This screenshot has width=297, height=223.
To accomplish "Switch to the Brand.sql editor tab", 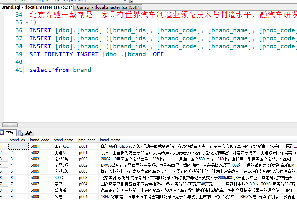I will click(37, 7).
